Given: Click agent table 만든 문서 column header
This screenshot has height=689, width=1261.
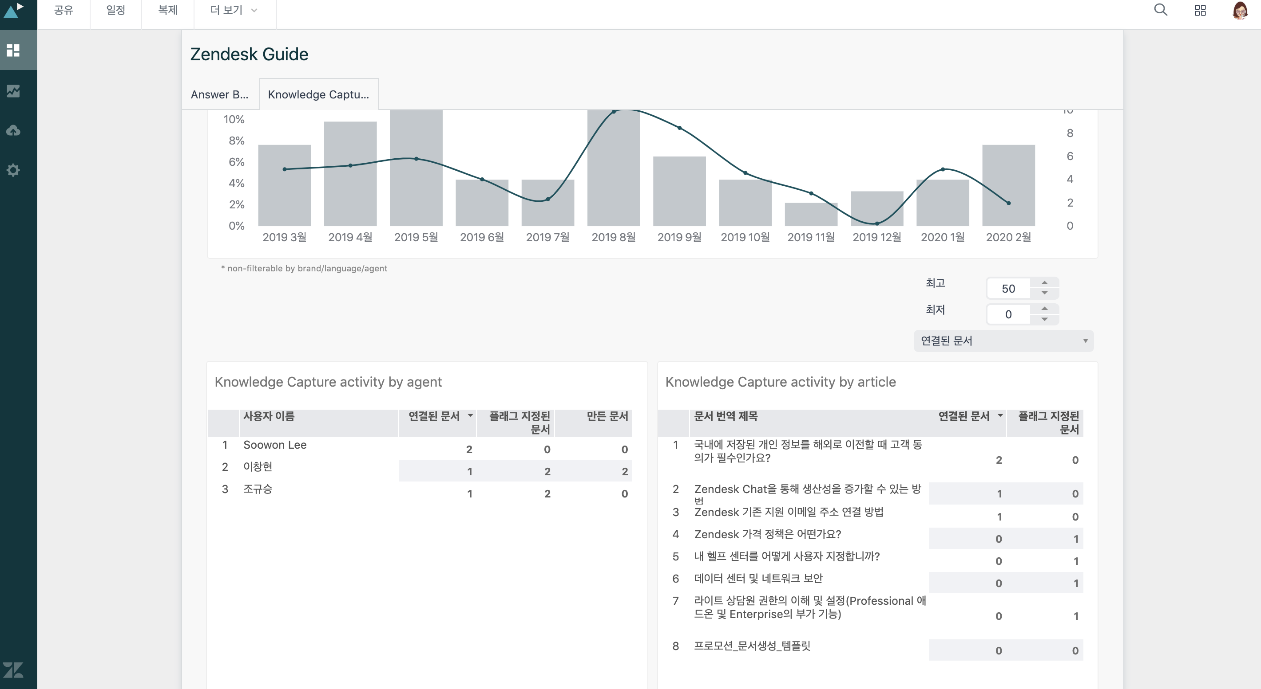Looking at the screenshot, I should 594,423.
